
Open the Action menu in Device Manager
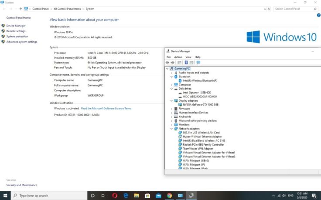(178, 57)
